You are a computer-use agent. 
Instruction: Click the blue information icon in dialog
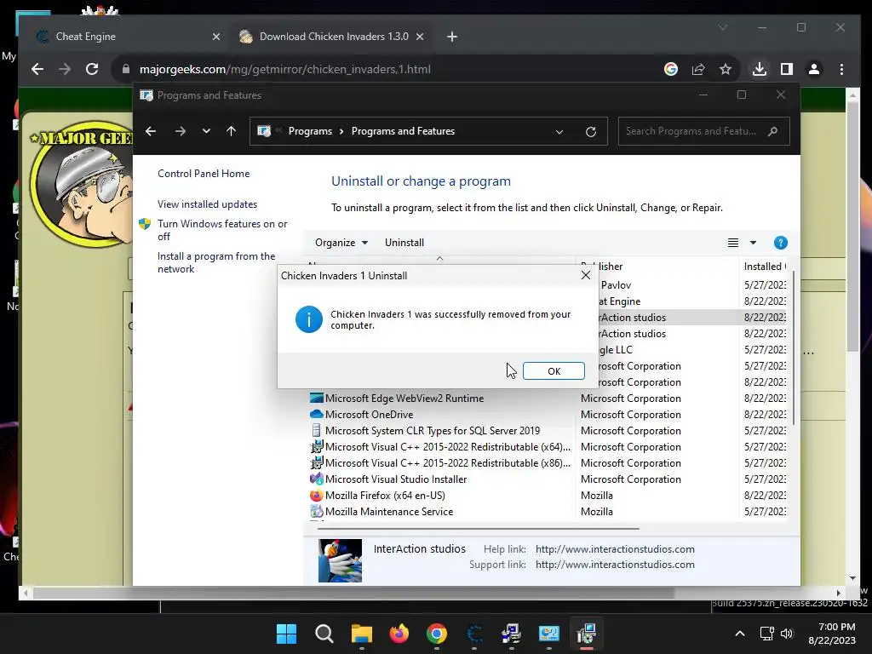pyautogui.click(x=308, y=319)
